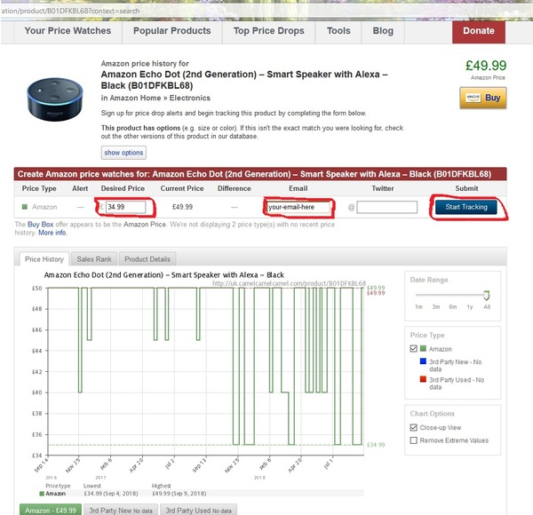Click the blue 3rd Party New swatch
Screen dimensions: 533x515
pyautogui.click(x=423, y=361)
